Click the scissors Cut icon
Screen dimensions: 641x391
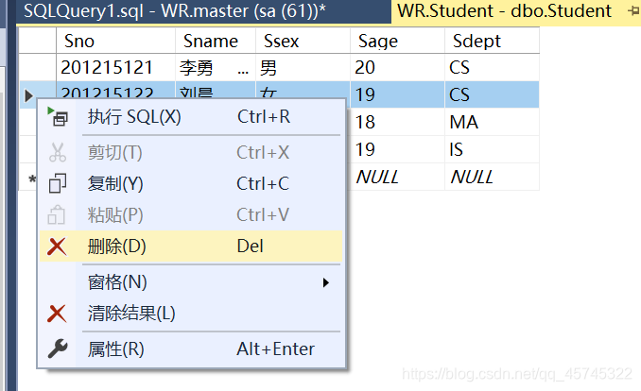[58, 152]
